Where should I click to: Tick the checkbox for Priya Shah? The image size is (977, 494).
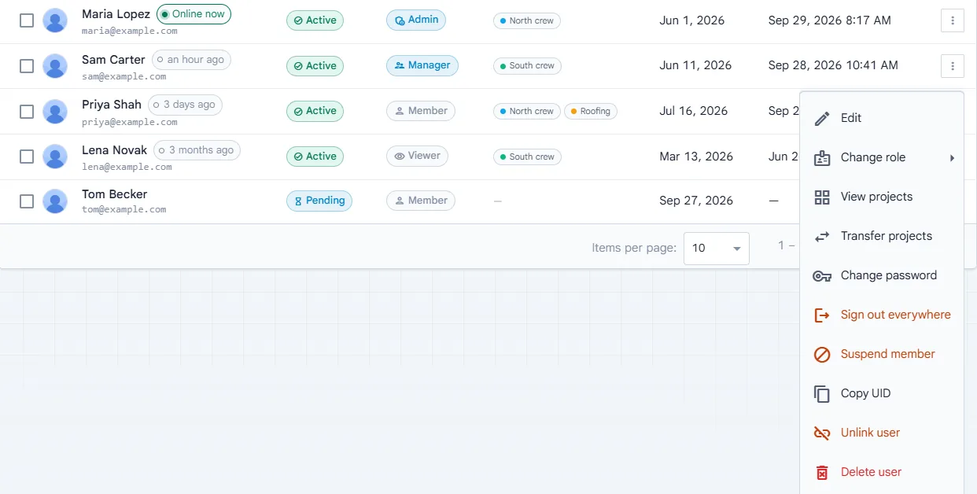[x=27, y=111]
